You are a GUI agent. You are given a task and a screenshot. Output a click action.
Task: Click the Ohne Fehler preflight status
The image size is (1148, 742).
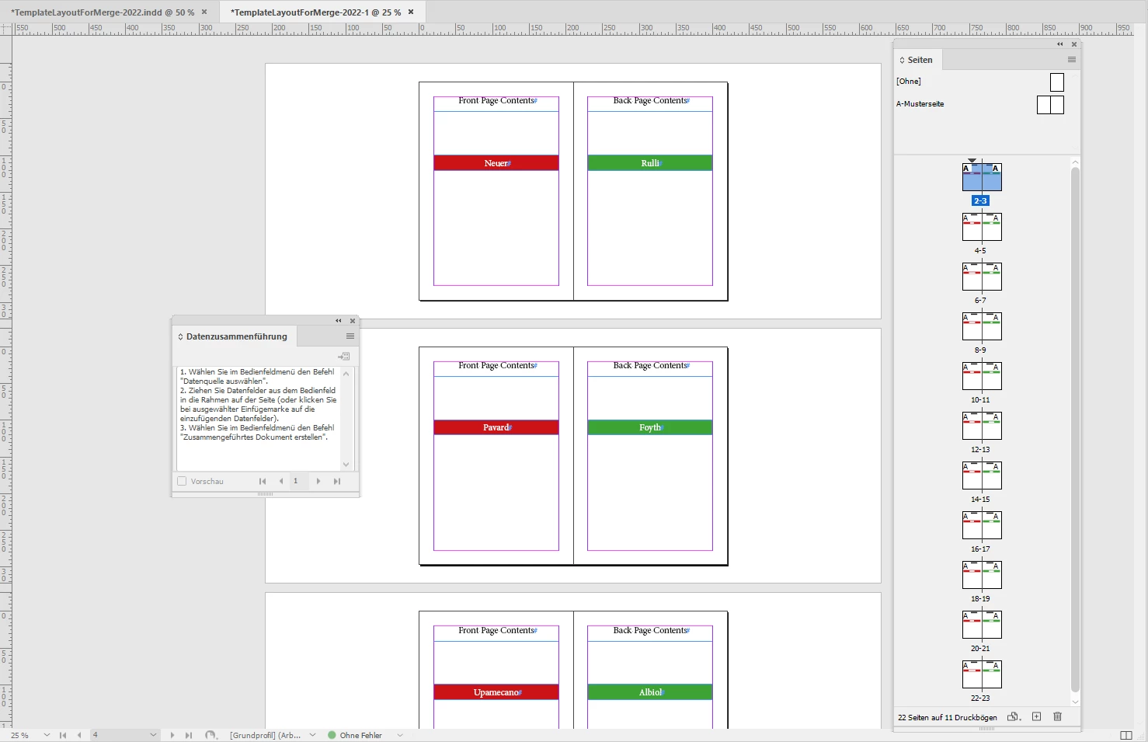(x=355, y=735)
